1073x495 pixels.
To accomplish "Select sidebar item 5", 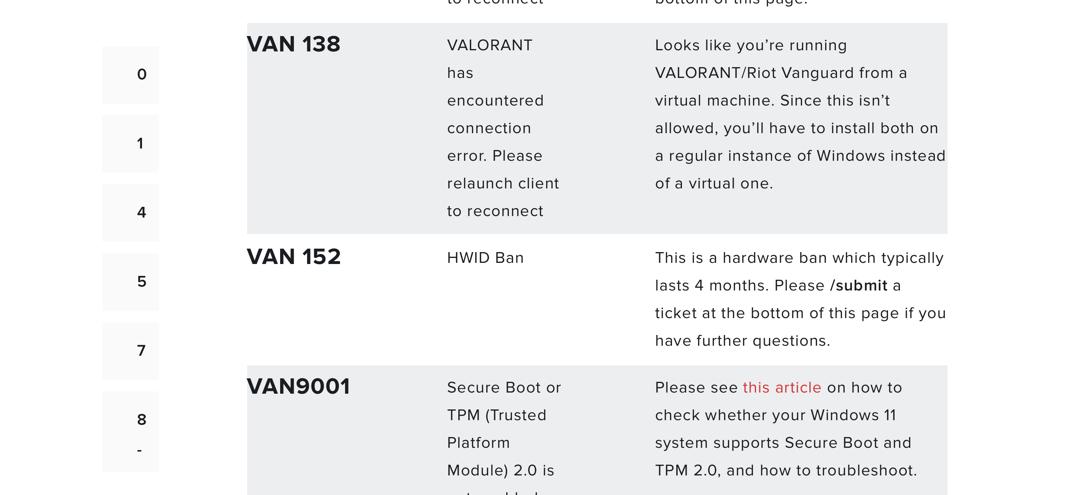I will click(131, 282).
